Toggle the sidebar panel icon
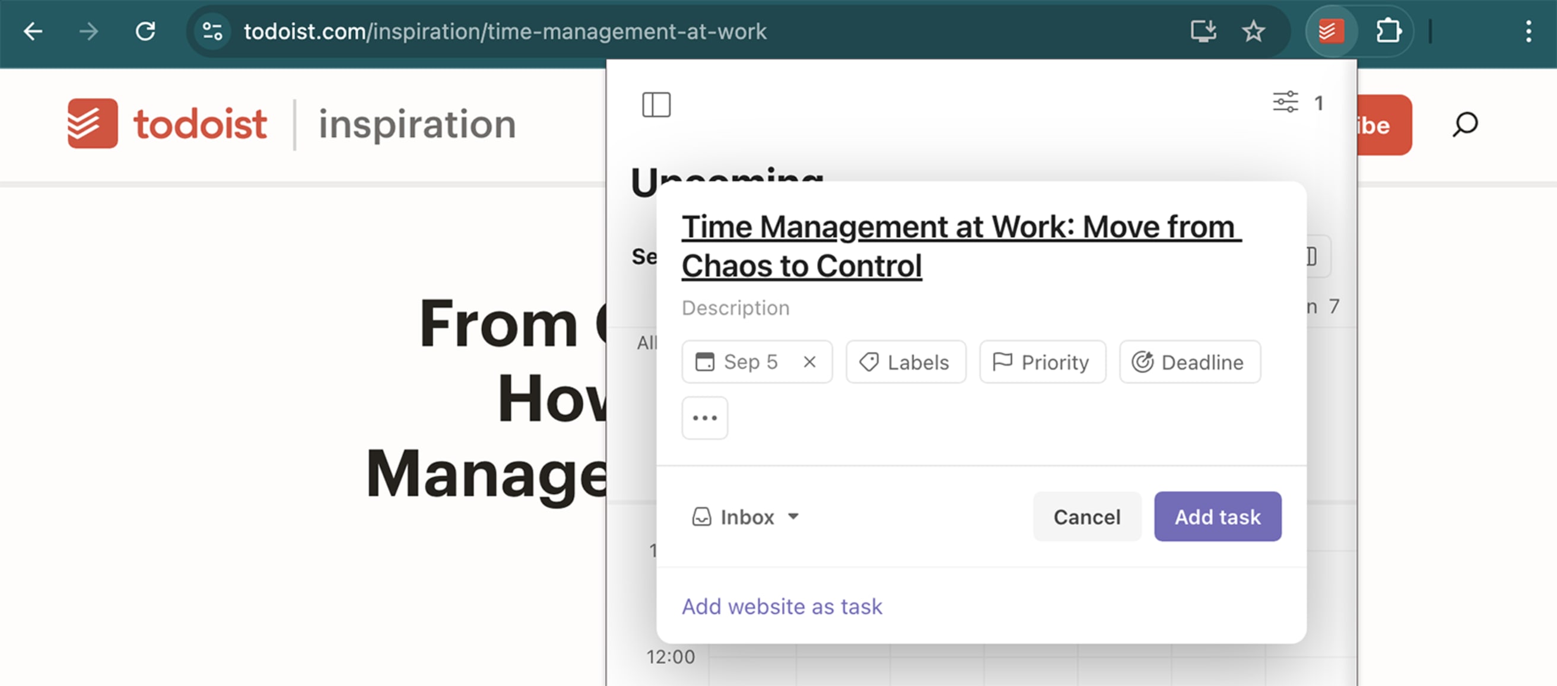The image size is (1557, 686). pos(656,104)
